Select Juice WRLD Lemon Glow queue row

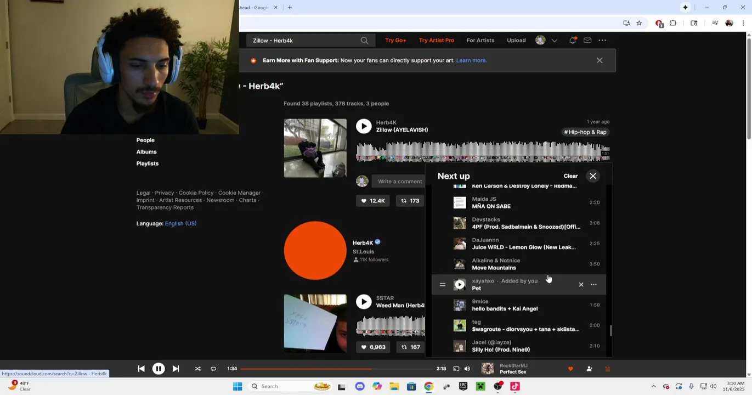[519, 244]
